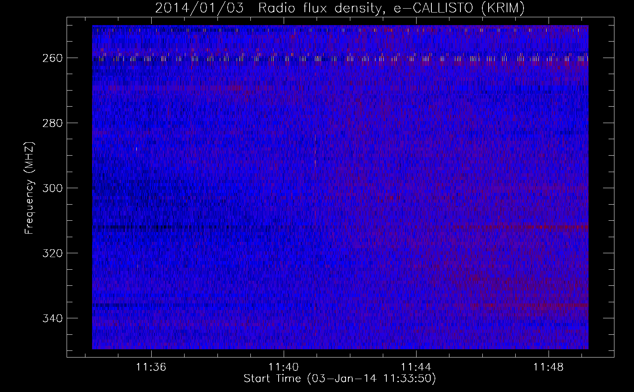The height and width of the screenshot is (392, 634).
Task: Click the 11:40 time tick label
Action: pos(283,367)
